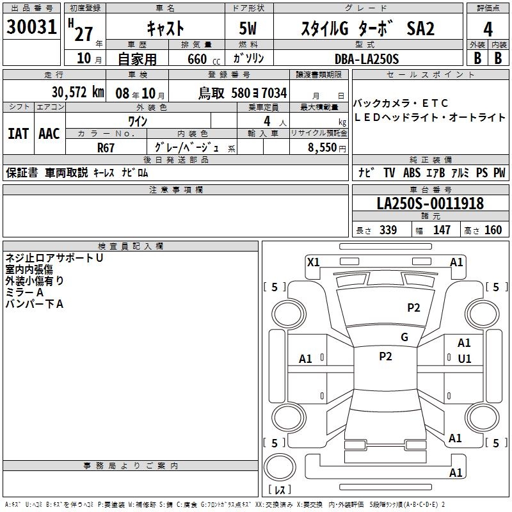Select inspector note ネジ止ロアサポートU

(x=54, y=258)
